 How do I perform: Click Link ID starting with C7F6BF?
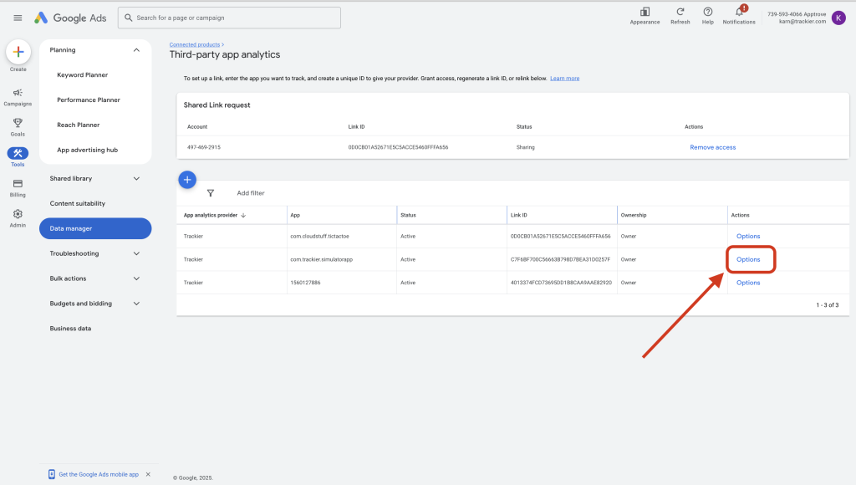pos(560,259)
